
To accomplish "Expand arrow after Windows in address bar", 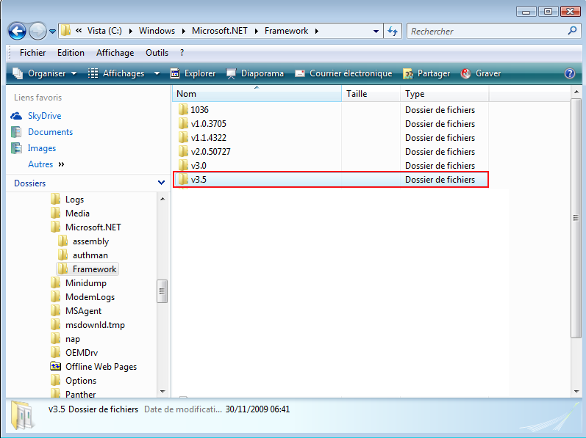I will tap(184, 32).
